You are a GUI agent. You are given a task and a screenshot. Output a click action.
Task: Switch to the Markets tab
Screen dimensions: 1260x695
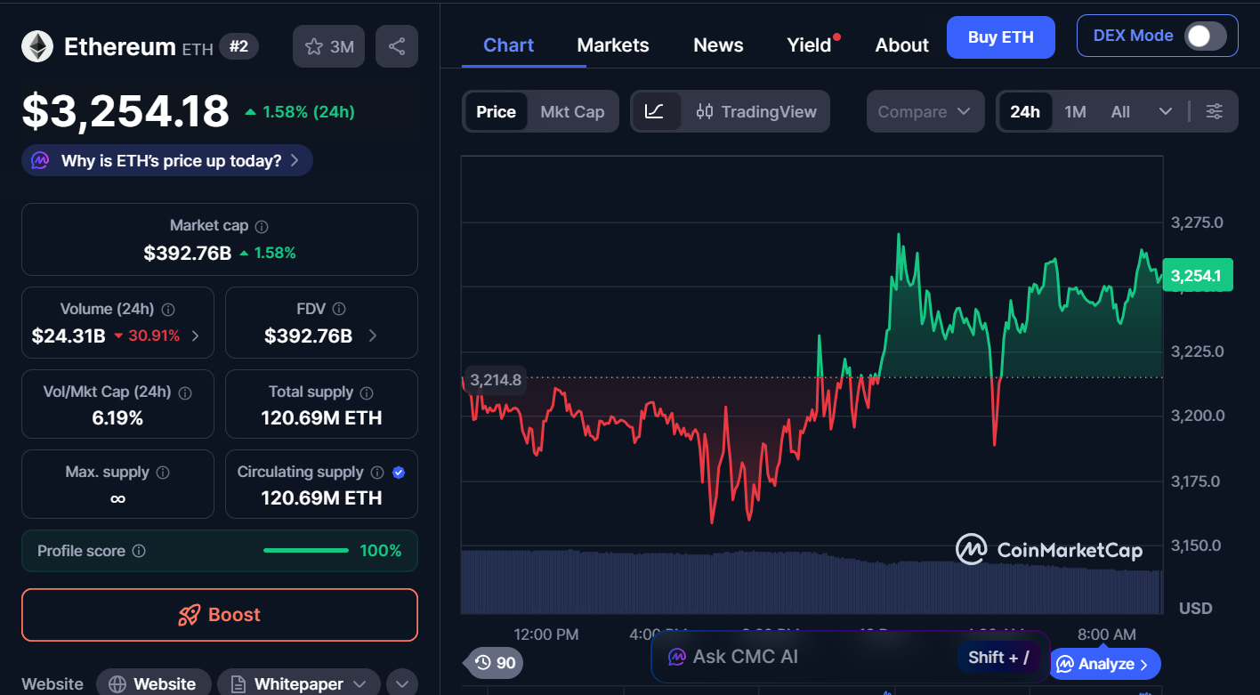coord(612,45)
